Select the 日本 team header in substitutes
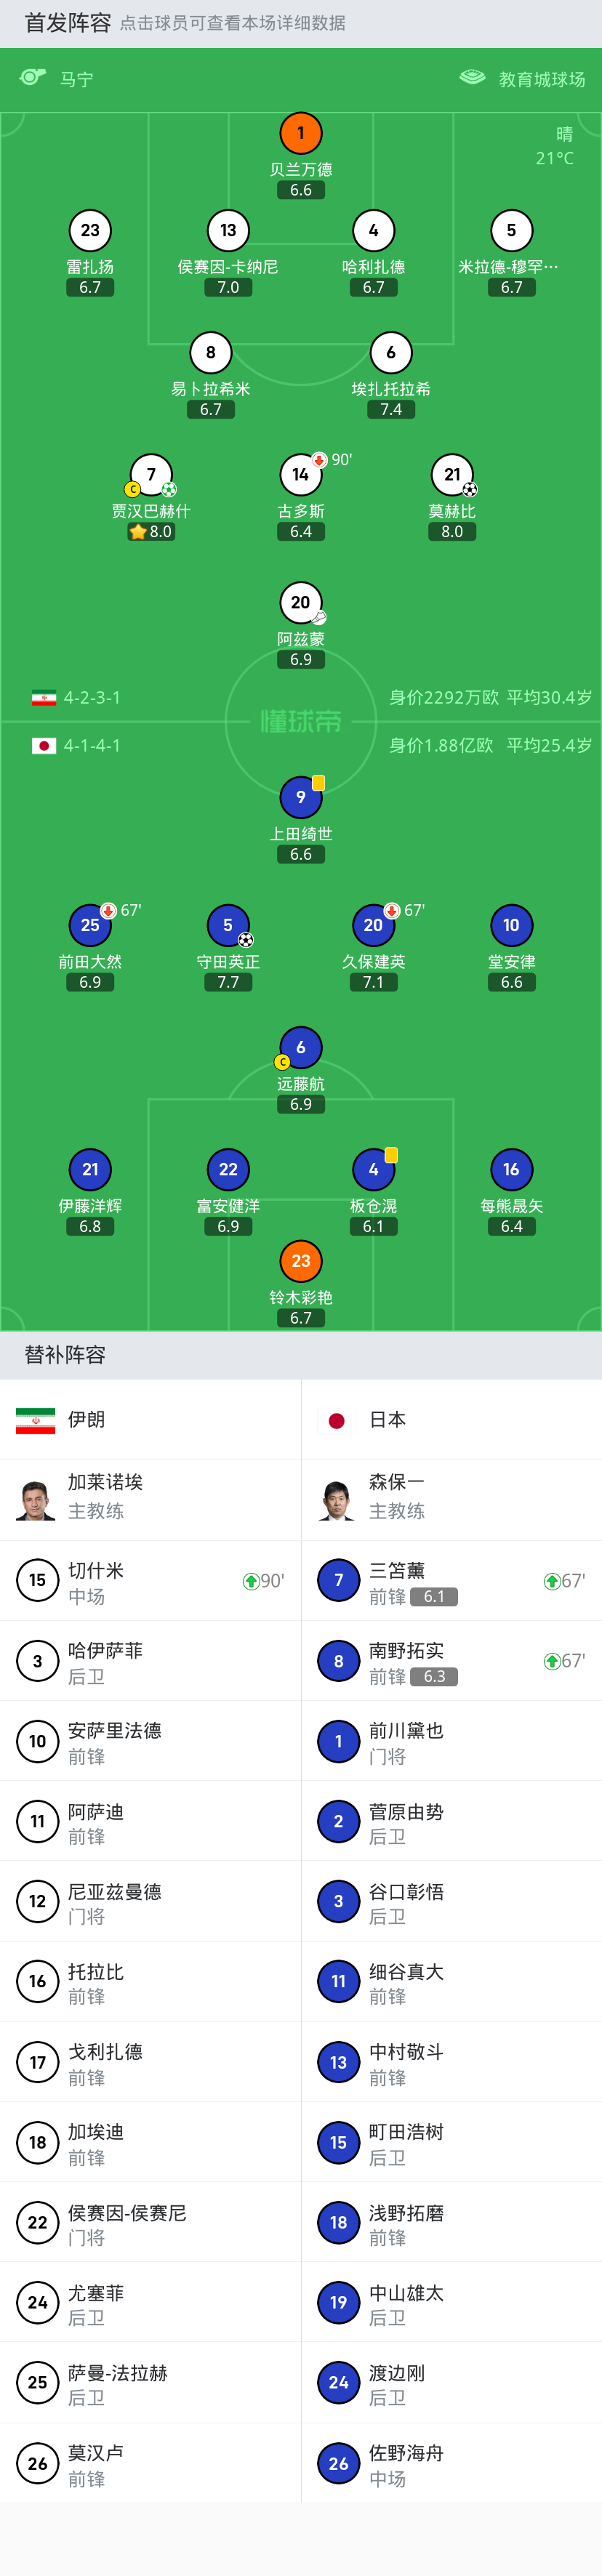Viewport: 602px width, 2576px height. pyautogui.click(x=451, y=1420)
